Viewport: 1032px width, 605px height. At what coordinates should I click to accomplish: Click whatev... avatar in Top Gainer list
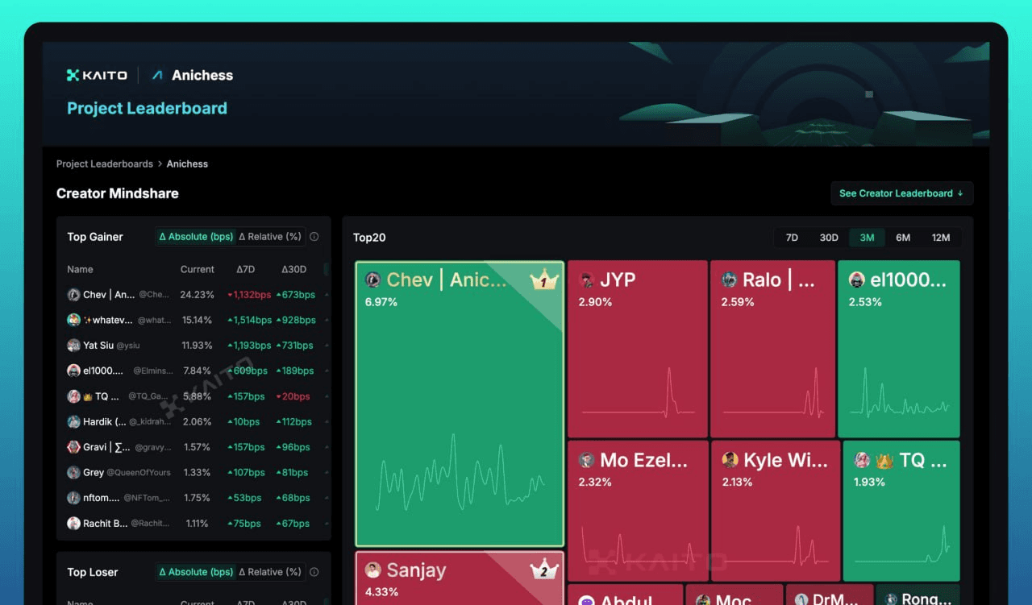pyautogui.click(x=73, y=320)
